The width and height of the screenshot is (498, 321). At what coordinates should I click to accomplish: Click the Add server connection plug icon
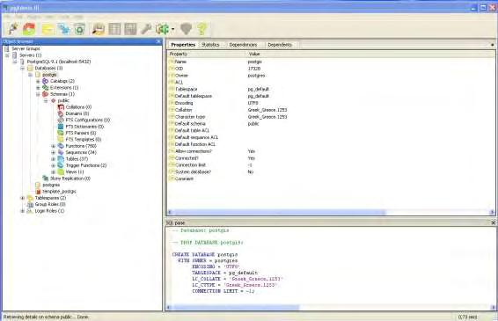(12, 29)
